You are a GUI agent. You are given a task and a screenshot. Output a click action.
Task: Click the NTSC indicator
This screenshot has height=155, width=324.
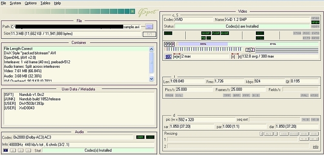tap(315, 95)
